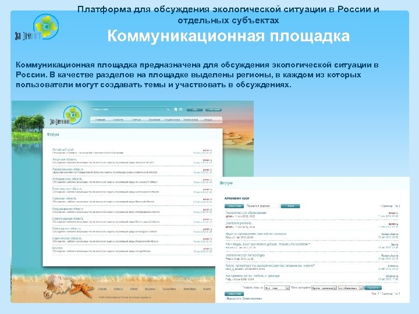Click Форум link in sandy footer
Viewport: 419px width, 314px height.
(207, 289)
